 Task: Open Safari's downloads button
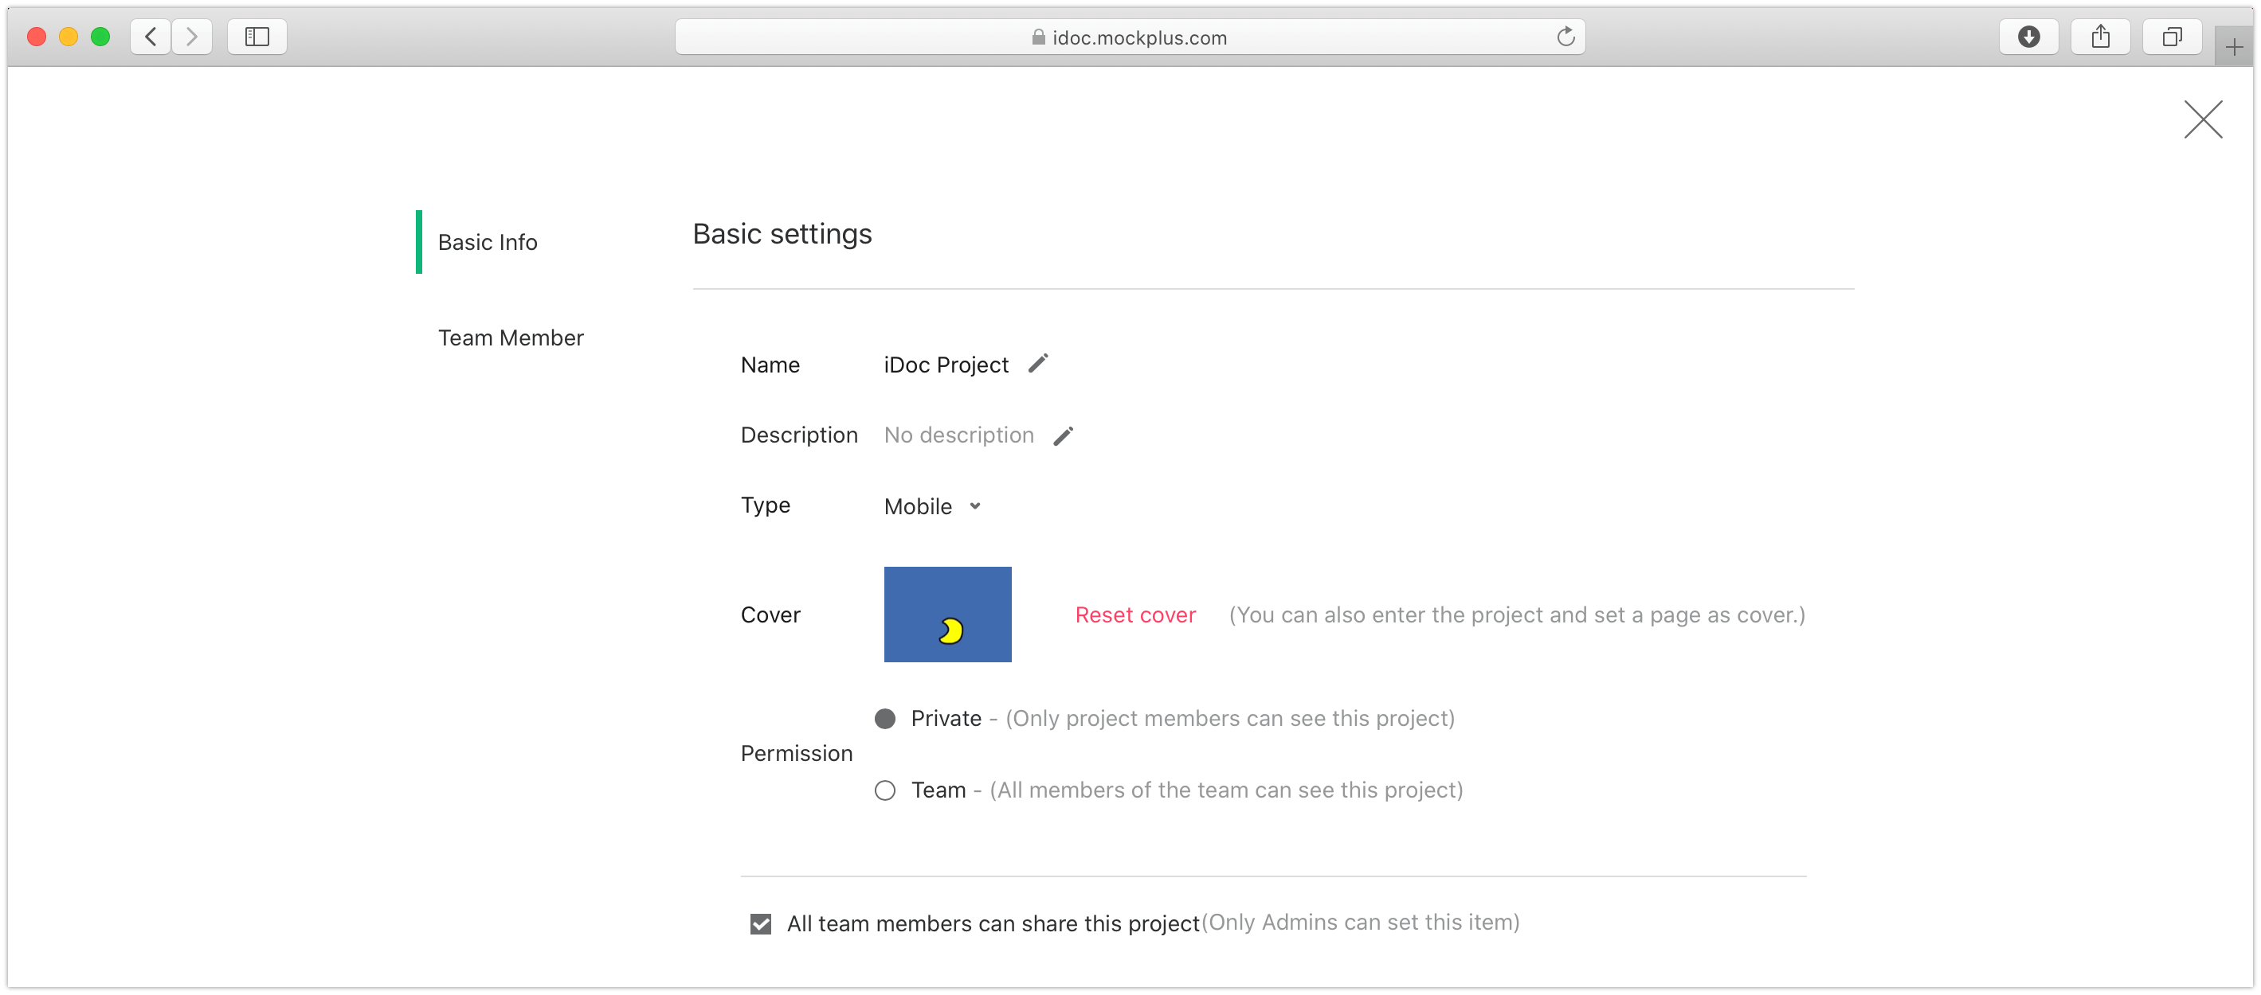coord(2028,37)
